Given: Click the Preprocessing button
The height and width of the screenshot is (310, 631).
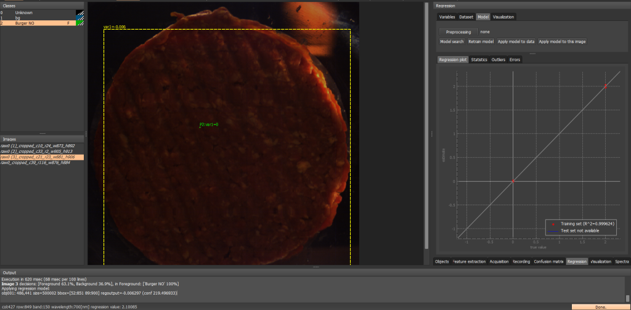Looking at the screenshot, I should (458, 31).
